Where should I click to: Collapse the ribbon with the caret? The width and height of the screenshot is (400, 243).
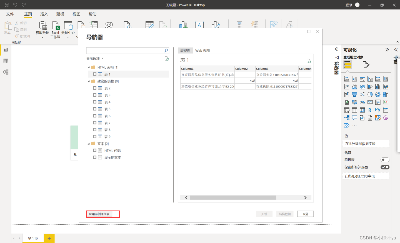pyautogui.click(x=397, y=42)
